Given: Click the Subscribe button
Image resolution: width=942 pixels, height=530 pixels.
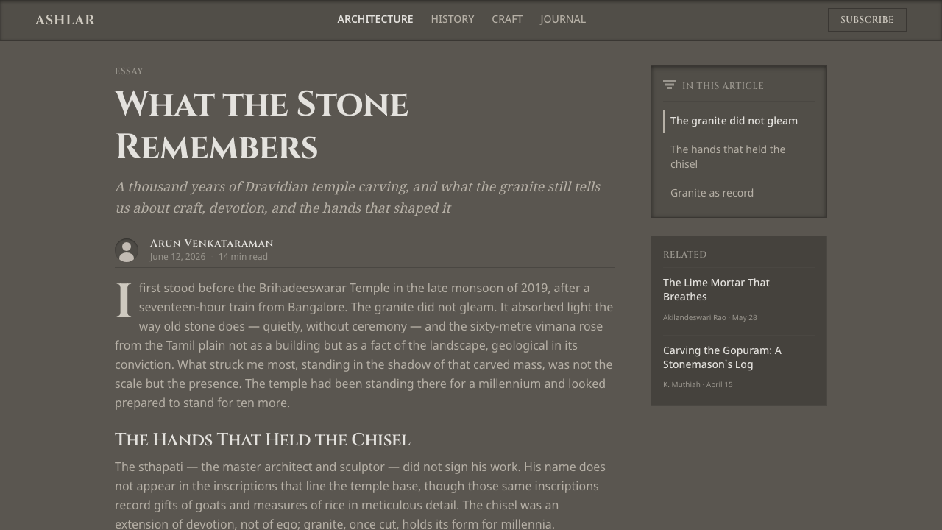Looking at the screenshot, I should [867, 20].
